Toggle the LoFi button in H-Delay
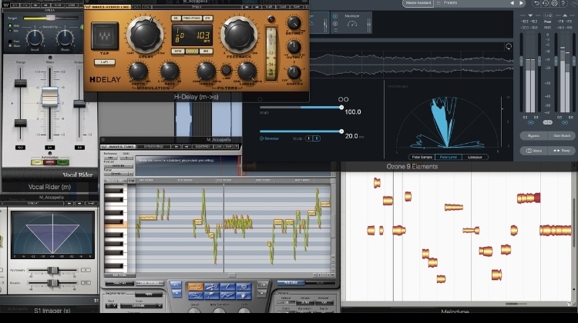 pos(105,62)
